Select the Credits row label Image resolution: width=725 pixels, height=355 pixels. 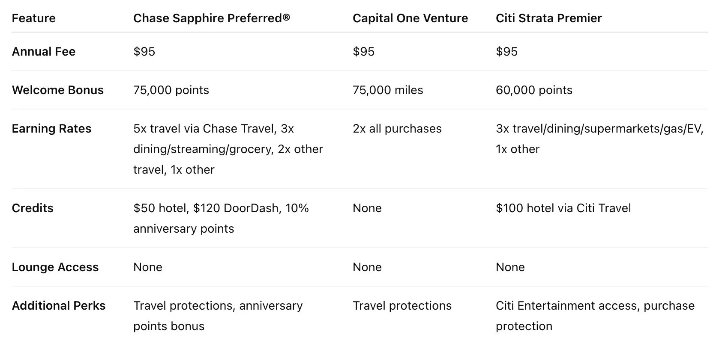(x=33, y=208)
